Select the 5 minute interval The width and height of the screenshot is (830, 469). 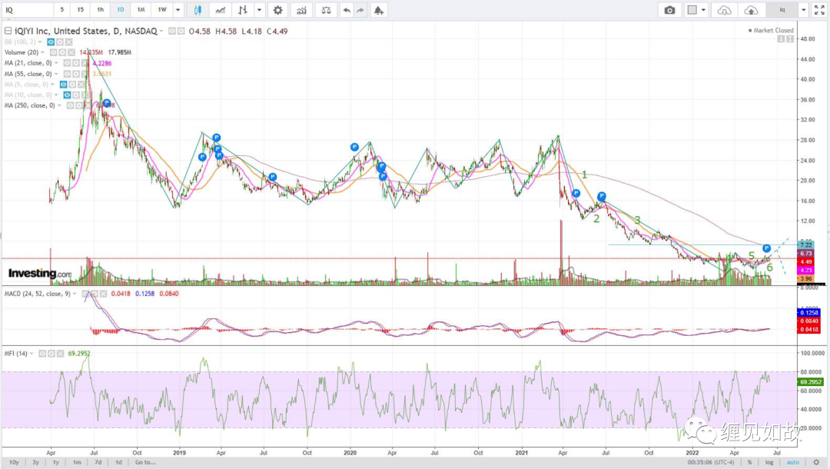click(62, 10)
